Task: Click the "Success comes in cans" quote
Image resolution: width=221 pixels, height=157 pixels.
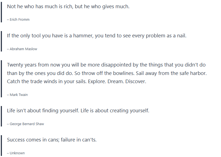Action: pos(52,140)
